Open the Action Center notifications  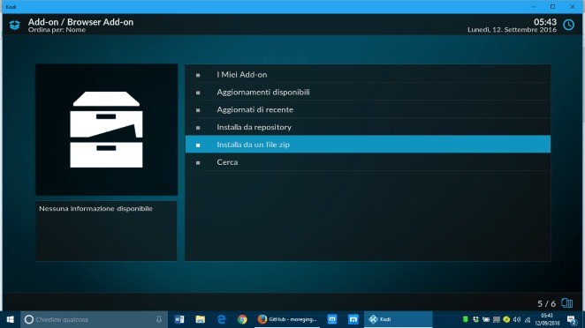572,319
